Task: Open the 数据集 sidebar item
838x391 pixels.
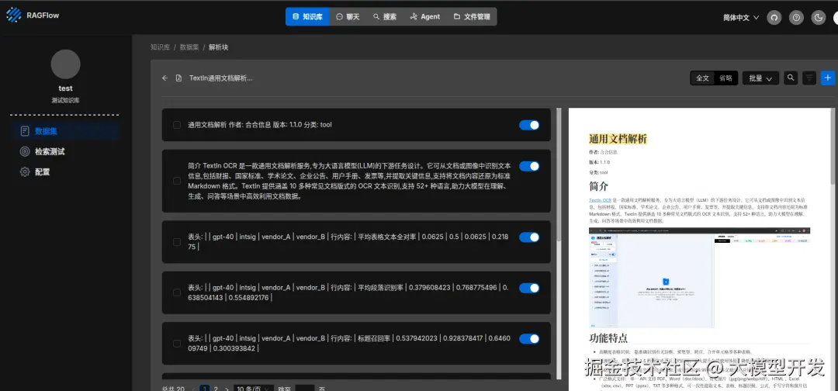Action: coord(65,131)
